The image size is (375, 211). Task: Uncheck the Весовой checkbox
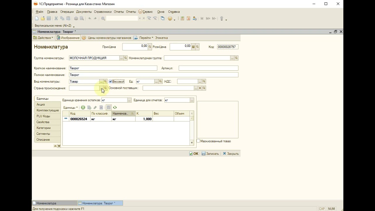[x=110, y=81]
